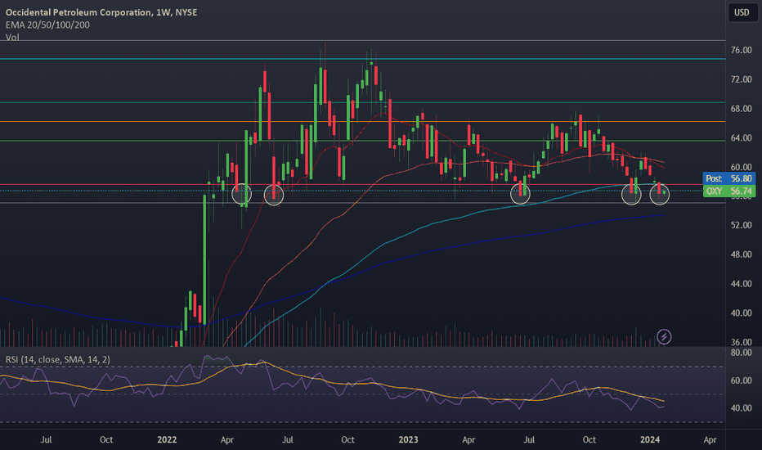The width and height of the screenshot is (762, 450).
Task: Click the 2024 time axis label
Action: 650,440
